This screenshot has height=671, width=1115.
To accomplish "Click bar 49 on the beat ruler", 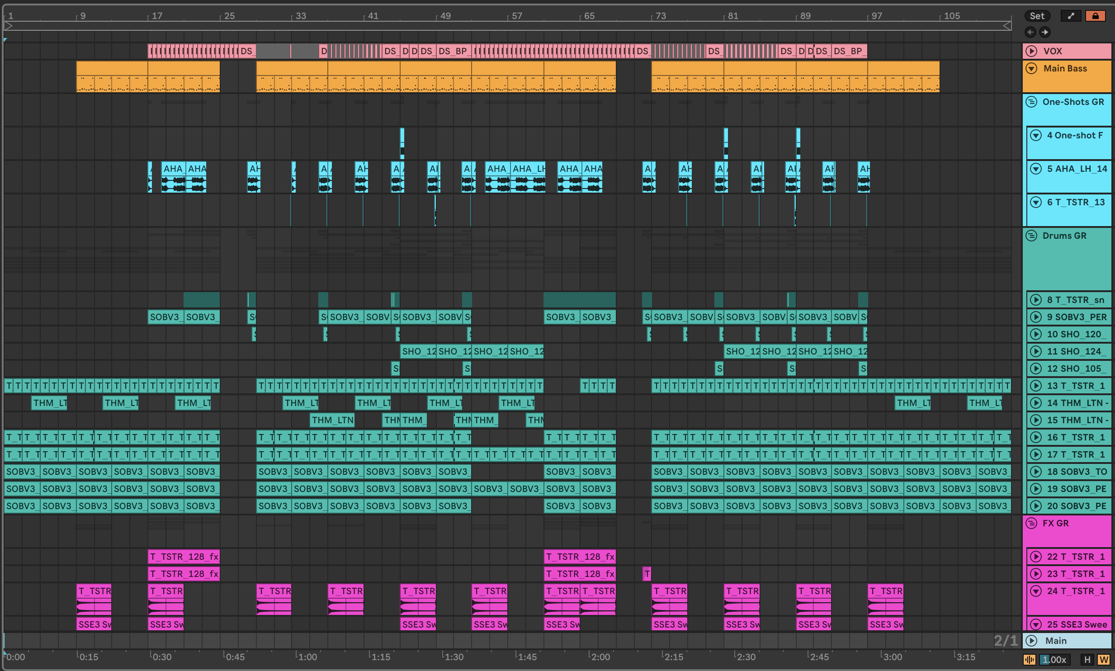I will [x=446, y=16].
